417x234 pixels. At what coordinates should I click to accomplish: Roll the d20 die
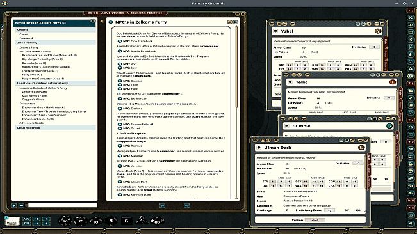click(65, 221)
